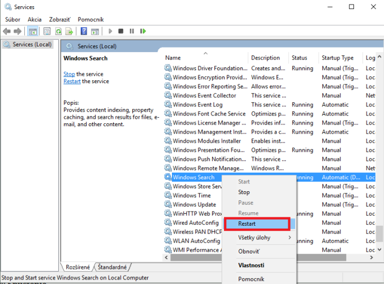
Task: Toggle Show/Hide Console Tree toolbar icon
Action: click(33, 31)
